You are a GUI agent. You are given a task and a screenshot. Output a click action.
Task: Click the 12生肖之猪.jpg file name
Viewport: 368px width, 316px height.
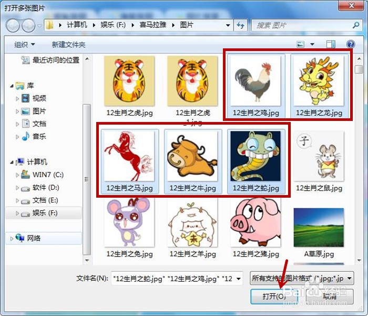(256, 254)
